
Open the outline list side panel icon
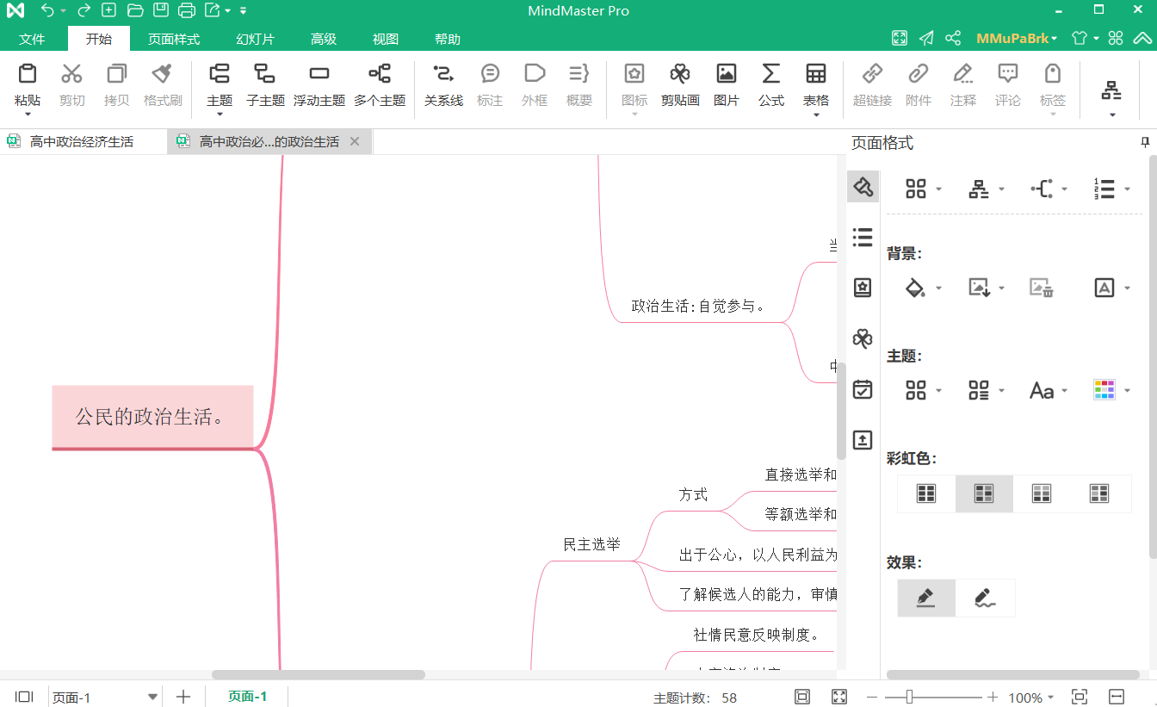[863, 238]
